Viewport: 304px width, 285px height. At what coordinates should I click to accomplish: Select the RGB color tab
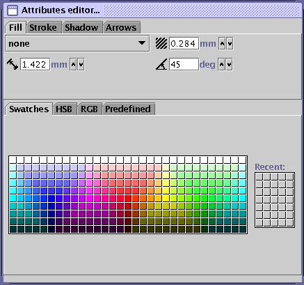tap(90, 109)
